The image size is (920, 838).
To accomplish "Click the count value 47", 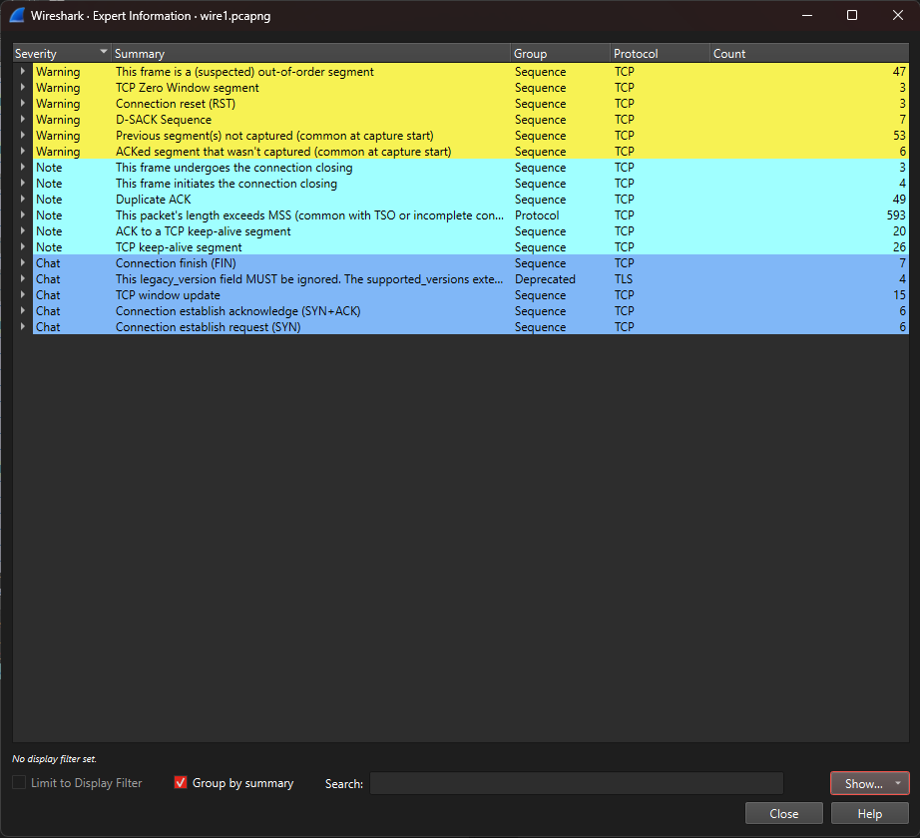I will click(899, 72).
